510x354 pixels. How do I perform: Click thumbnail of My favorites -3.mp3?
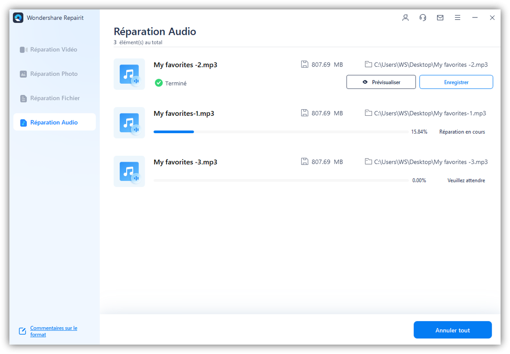pyautogui.click(x=129, y=171)
